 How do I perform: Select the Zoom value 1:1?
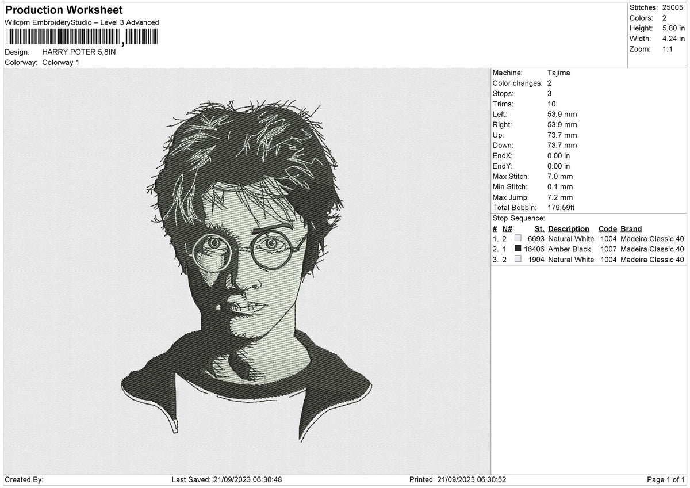coord(669,49)
